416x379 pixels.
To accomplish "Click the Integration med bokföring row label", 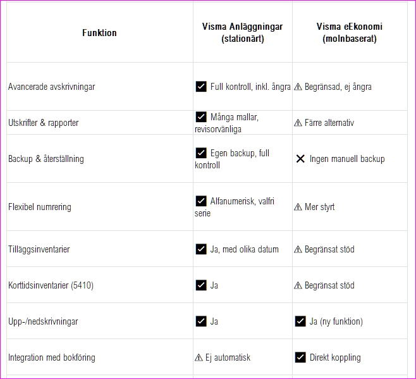I will pyautogui.click(x=52, y=357).
